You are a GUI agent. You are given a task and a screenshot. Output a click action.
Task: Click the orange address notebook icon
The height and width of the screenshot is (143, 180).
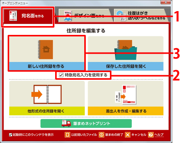coord(46,49)
